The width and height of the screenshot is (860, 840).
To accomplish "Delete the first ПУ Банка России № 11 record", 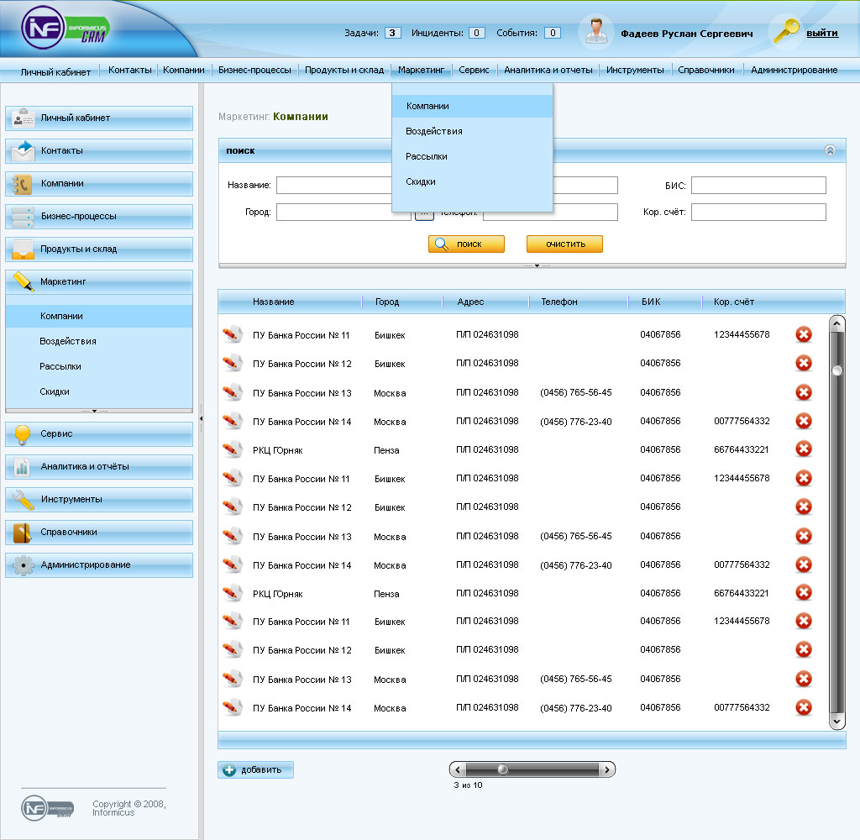I will (x=803, y=333).
